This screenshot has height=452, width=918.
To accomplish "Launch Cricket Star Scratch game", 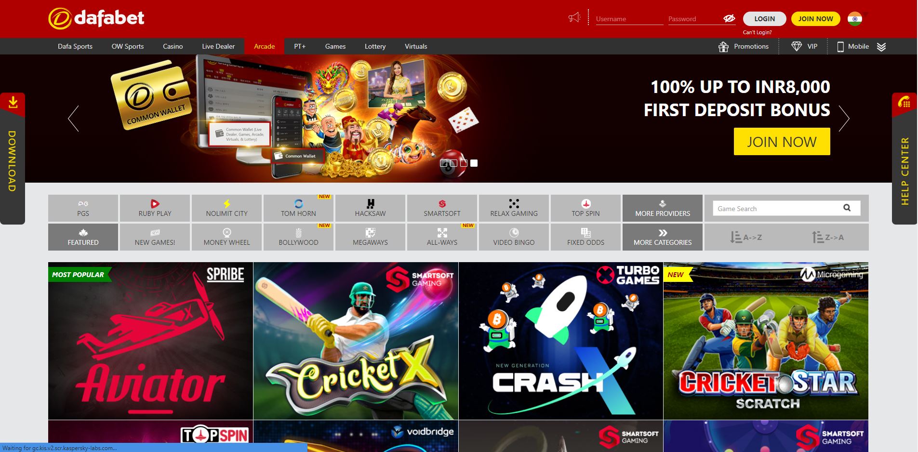I will tap(766, 341).
